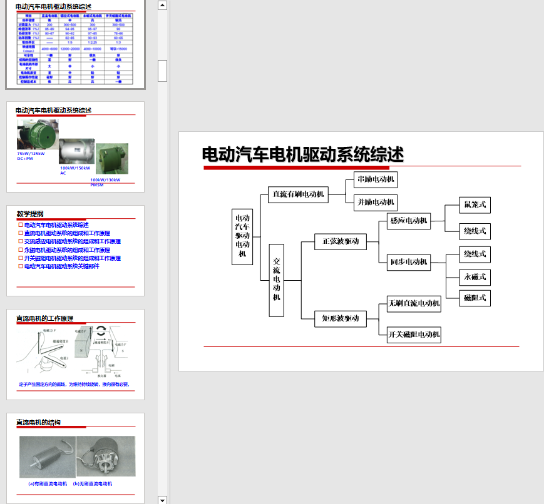
Task: Click the caption (b)无刷直流电动机
Action: [92, 484]
